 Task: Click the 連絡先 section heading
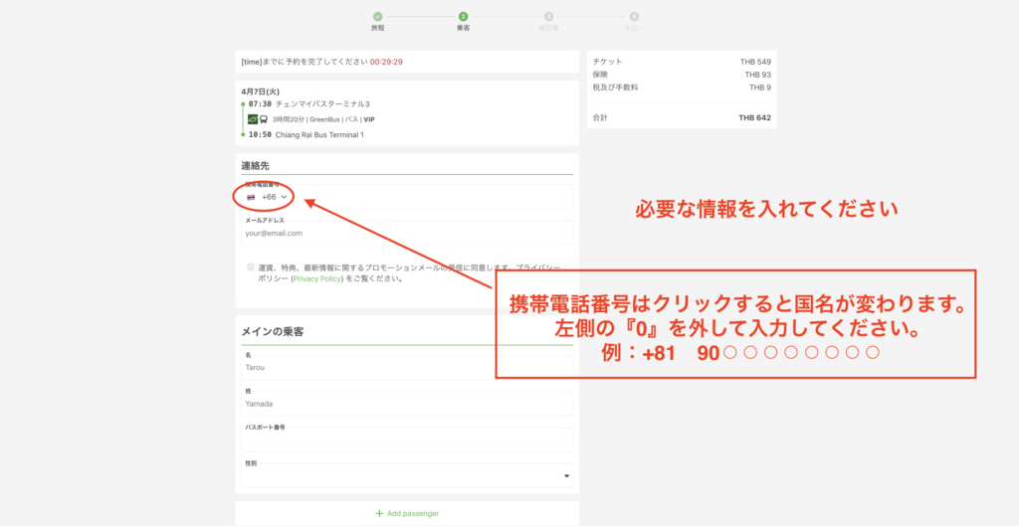click(255, 166)
